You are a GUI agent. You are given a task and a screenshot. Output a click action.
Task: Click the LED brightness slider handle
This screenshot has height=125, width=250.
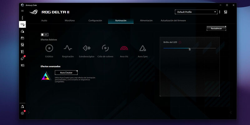[190, 49]
